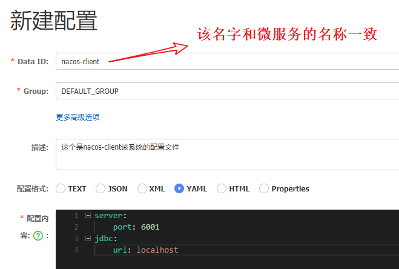Click the green help icon beside 配置内容
Screen dimensions: 399x269
pos(38,236)
